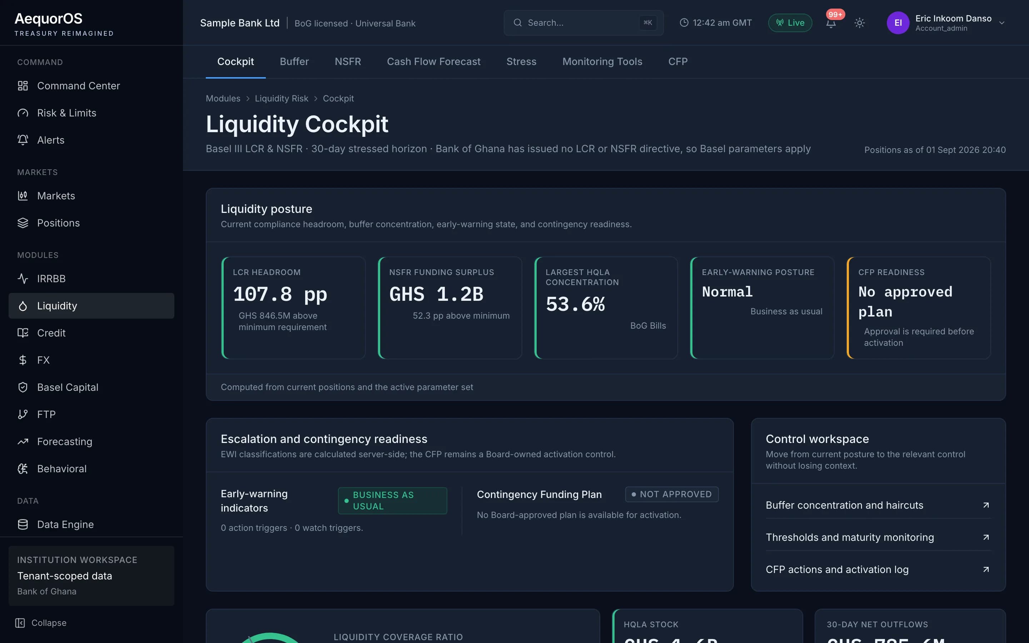Click the IRRBB pulse icon
The height and width of the screenshot is (643, 1029).
pyautogui.click(x=23, y=279)
